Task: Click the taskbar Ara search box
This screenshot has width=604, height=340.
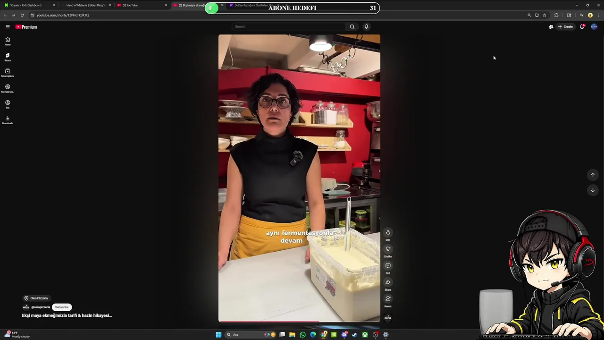Action: pos(250,335)
